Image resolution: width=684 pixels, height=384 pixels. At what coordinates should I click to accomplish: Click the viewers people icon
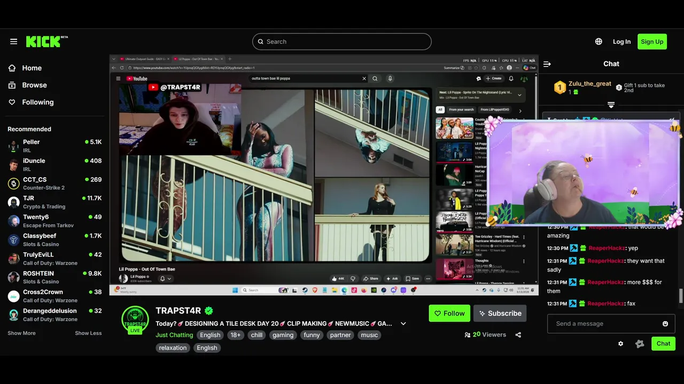[x=468, y=335]
